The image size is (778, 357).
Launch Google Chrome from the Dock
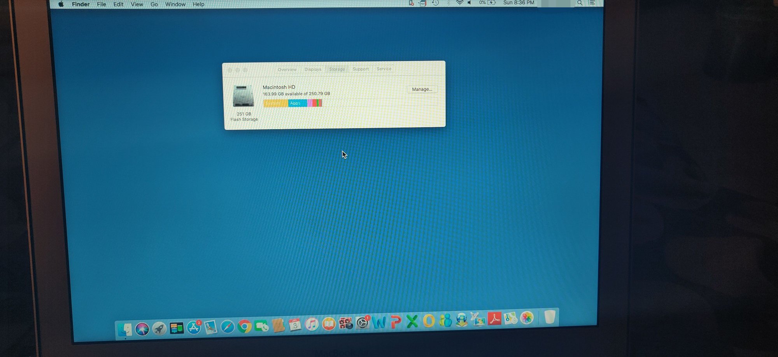(245, 326)
